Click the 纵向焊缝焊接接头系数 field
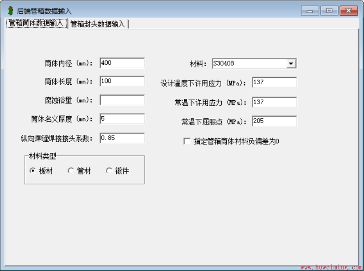Screen dimensions: 364x271 tap(122, 138)
